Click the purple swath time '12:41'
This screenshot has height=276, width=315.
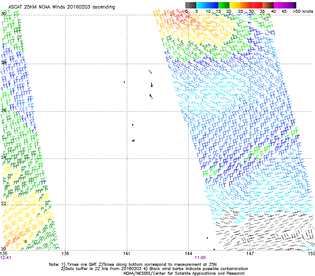[x=6, y=258]
